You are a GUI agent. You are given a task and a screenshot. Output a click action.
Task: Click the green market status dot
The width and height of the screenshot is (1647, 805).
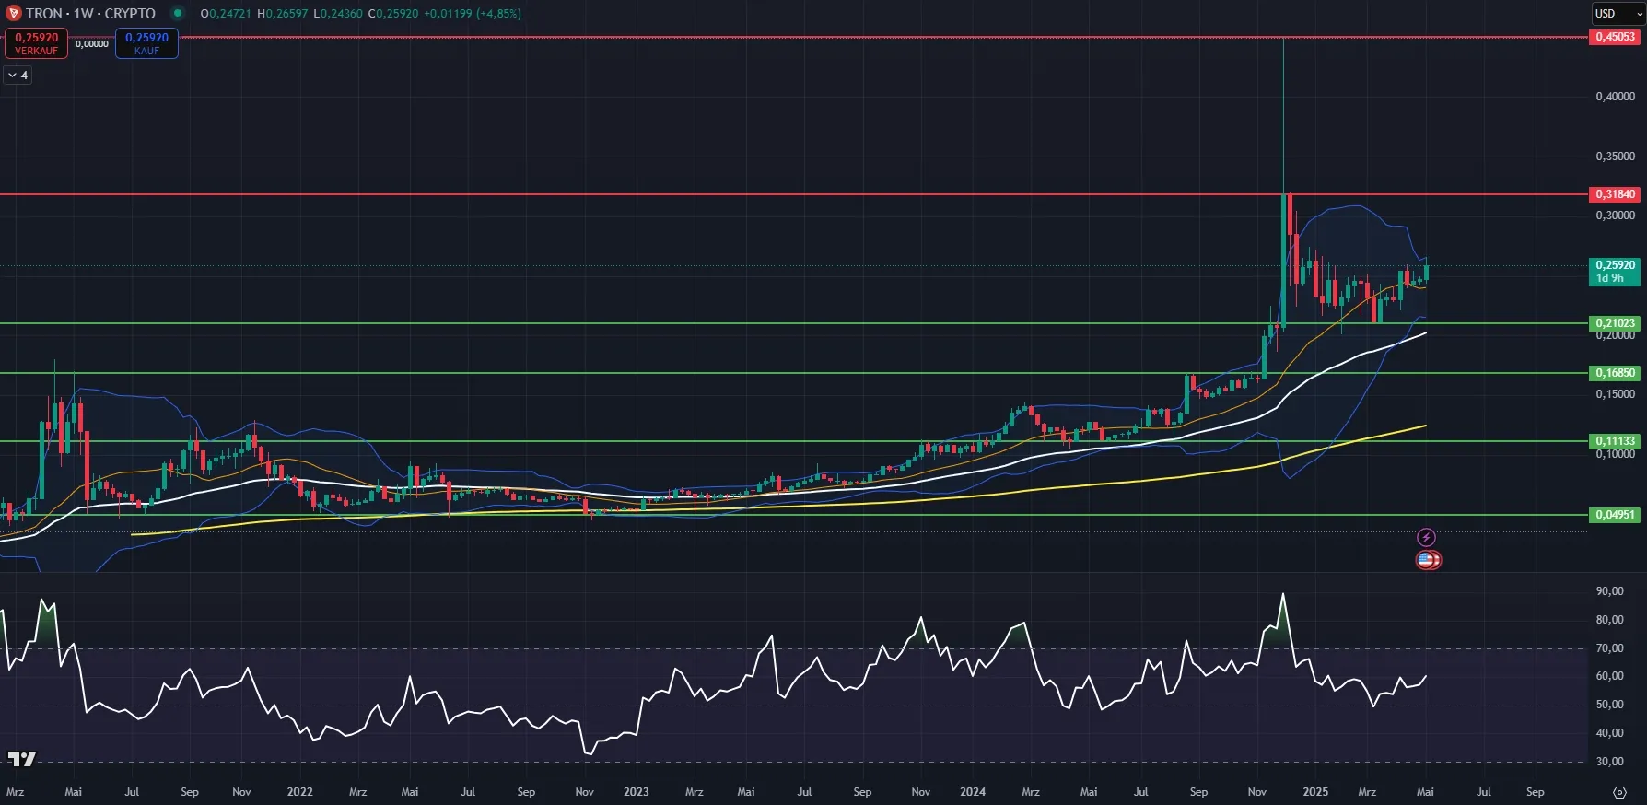(x=178, y=13)
